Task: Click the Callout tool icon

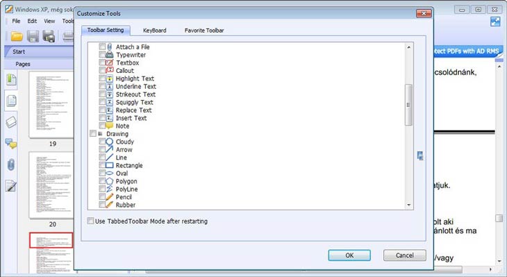Action: point(110,70)
